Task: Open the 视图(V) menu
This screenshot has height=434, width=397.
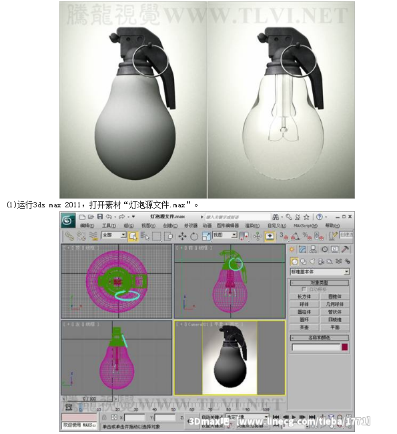Action: 149,225
